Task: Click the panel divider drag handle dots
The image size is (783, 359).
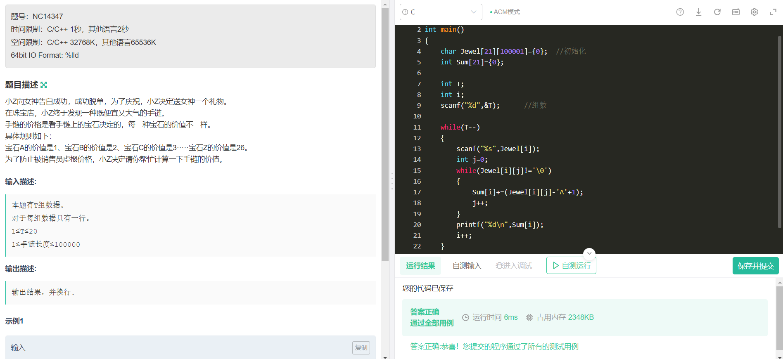Action: pyautogui.click(x=392, y=181)
